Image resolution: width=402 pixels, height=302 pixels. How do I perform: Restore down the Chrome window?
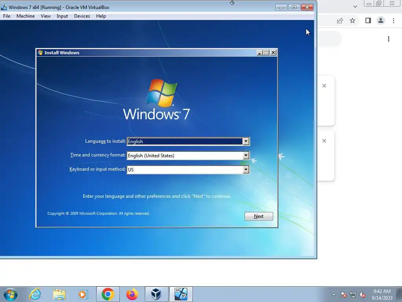tap(379, 3)
